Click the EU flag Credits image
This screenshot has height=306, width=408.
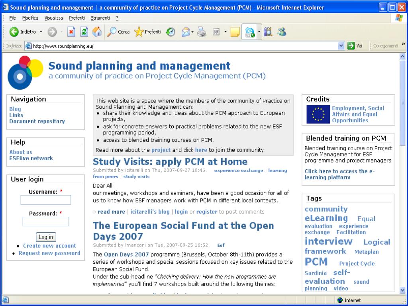click(x=318, y=114)
